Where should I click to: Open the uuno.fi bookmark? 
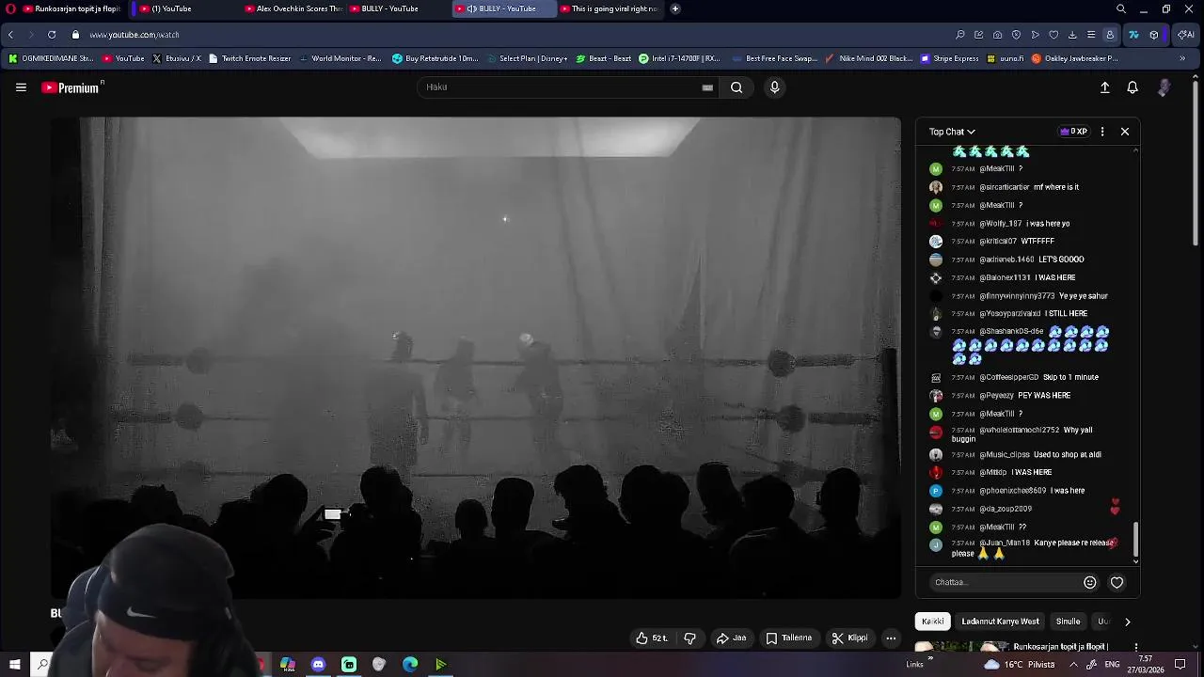click(1006, 58)
